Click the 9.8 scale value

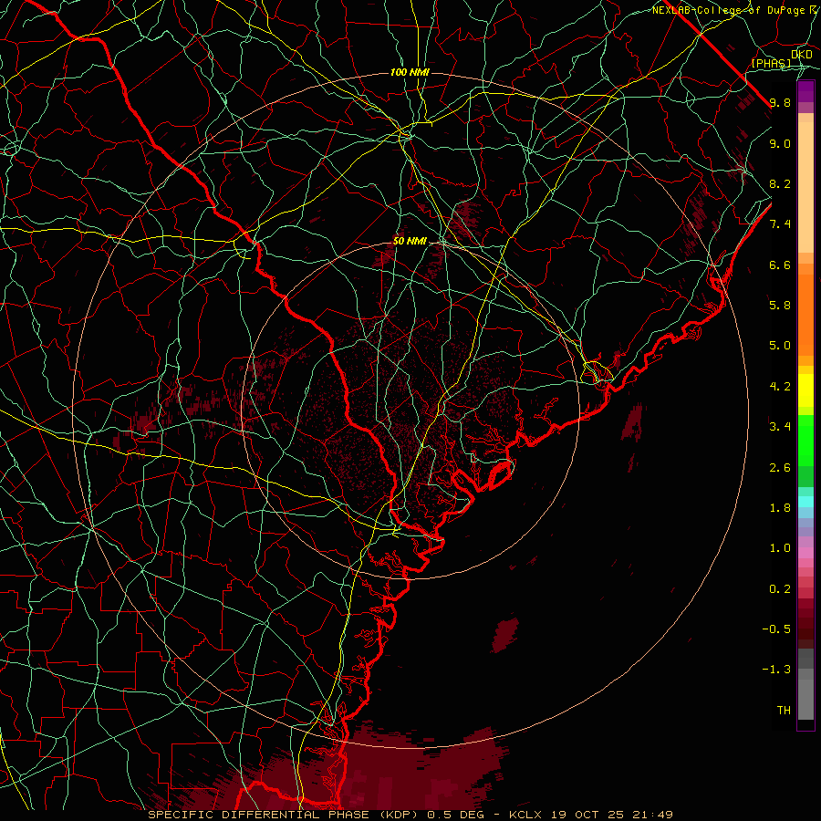(780, 102)
